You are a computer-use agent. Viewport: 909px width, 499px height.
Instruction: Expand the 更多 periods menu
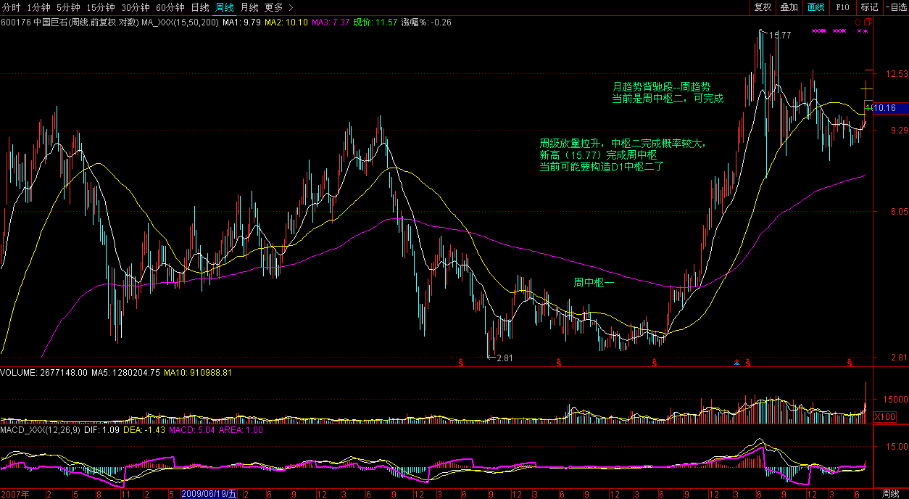278,7
